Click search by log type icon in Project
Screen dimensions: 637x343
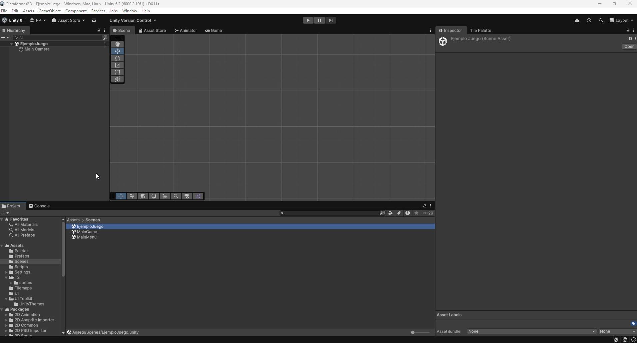407,213
